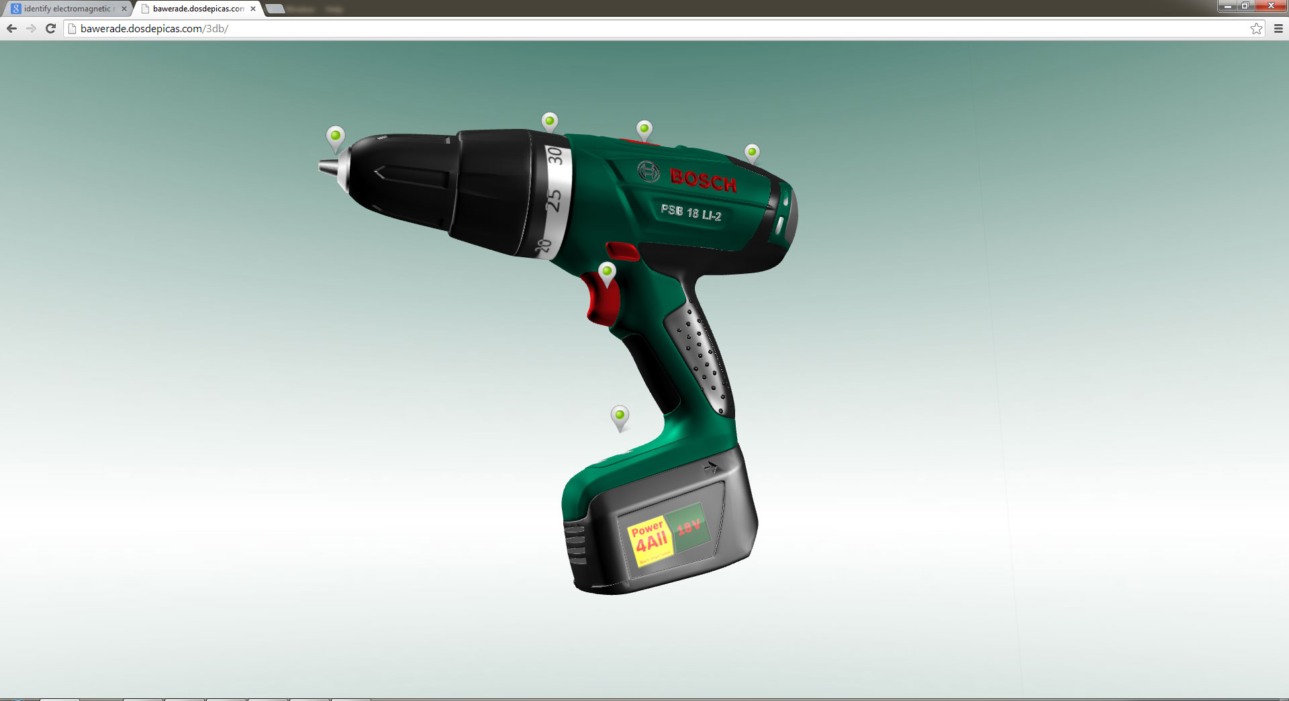Click the red BOSCH logo on the drill
This screenshot has width=1289, height=701.
702,179
